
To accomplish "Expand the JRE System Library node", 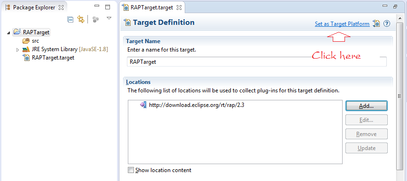I will coord(18,49).
